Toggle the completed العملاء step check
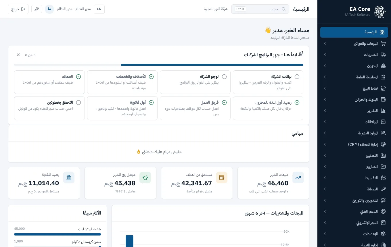 (78, 77)
